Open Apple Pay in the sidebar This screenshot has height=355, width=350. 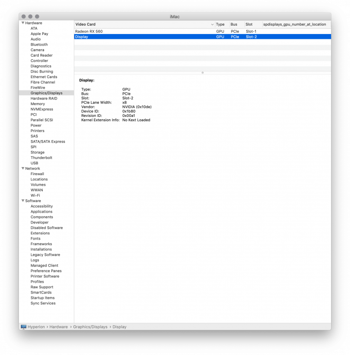pos(39,34)
